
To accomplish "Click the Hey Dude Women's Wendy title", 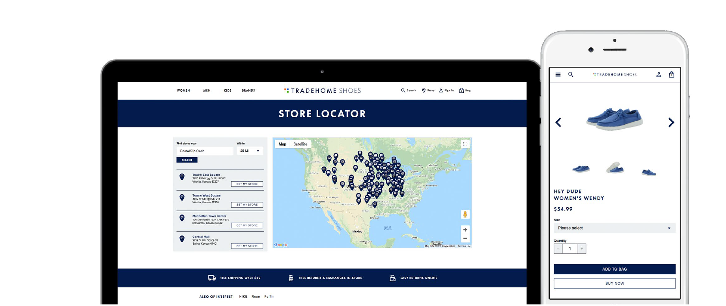I will [x=579, y=195].
